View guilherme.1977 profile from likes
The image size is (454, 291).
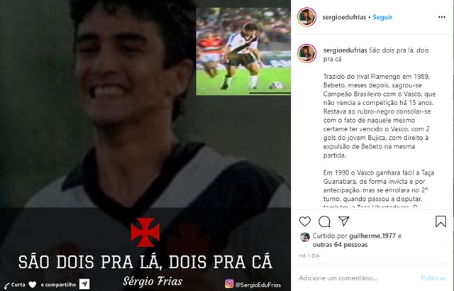pyautogui.click(x=372, y=236)
